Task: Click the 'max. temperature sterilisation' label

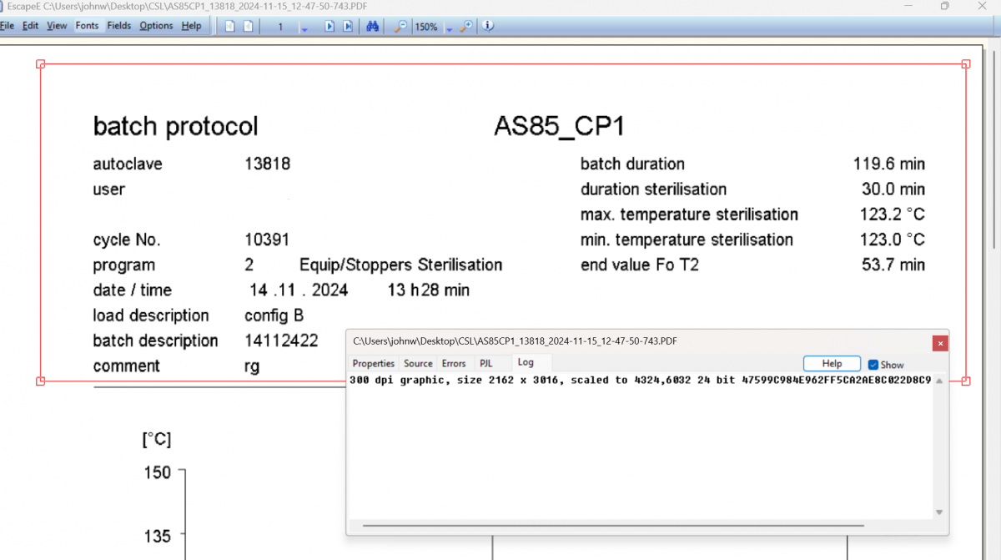Action: [689, 214]
